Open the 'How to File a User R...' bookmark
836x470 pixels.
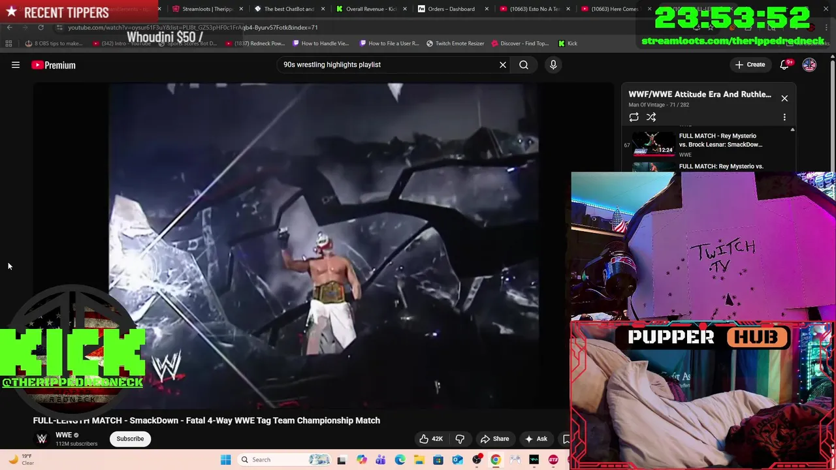pyautogui.click(x=390, y=44)
